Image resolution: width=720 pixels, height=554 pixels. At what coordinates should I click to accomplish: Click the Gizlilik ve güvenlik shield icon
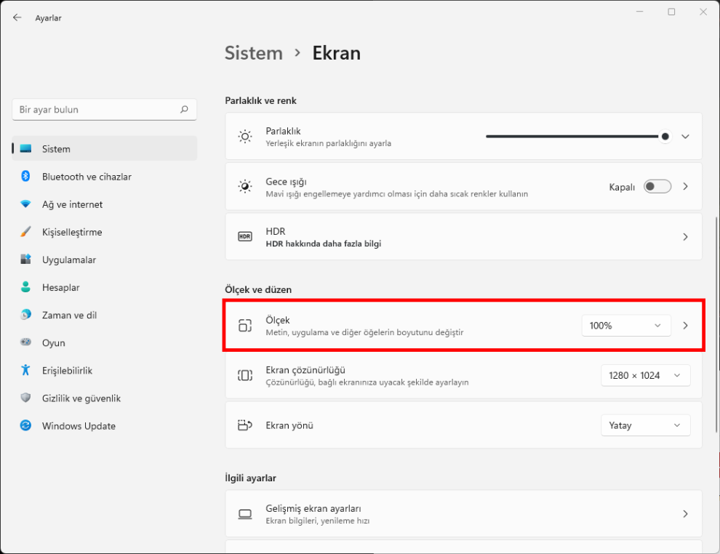[x=25, y=398]
